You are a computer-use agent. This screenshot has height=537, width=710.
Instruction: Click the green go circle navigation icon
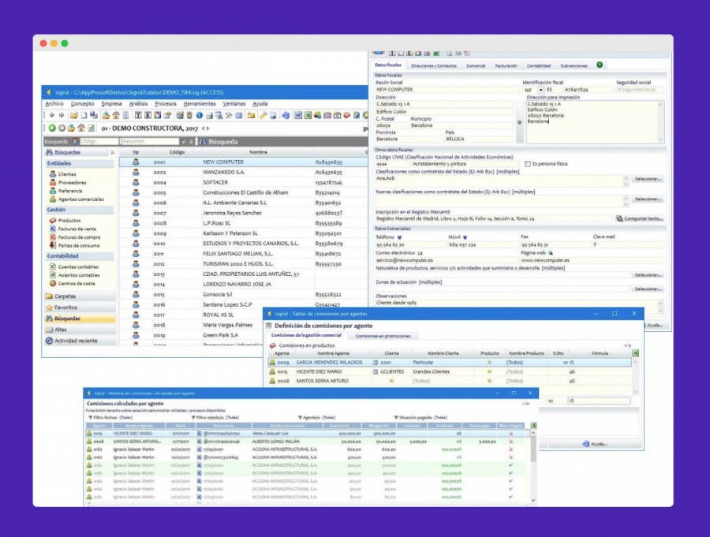(53, 128)
